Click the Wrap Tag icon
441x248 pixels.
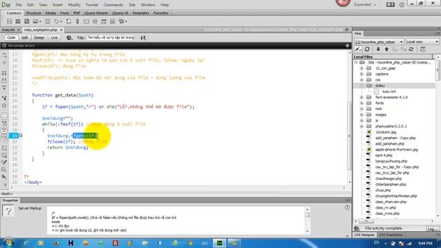click(x=4, y=163)
